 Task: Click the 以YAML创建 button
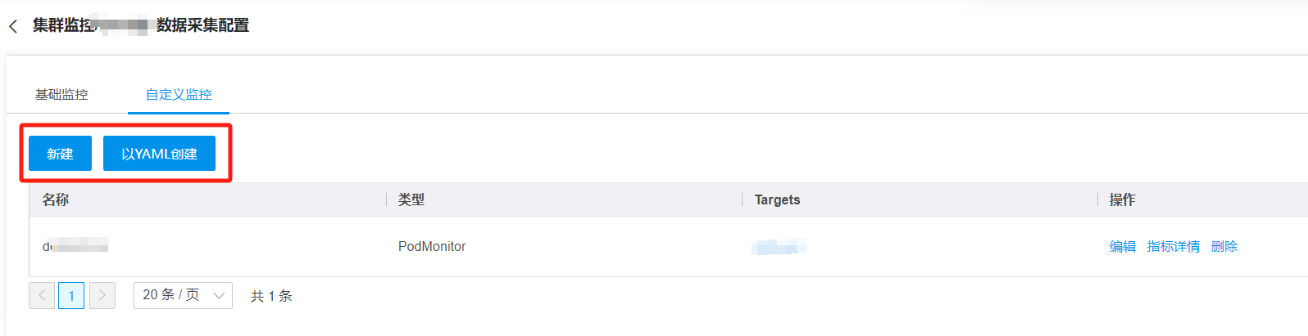tap(159, 154)
